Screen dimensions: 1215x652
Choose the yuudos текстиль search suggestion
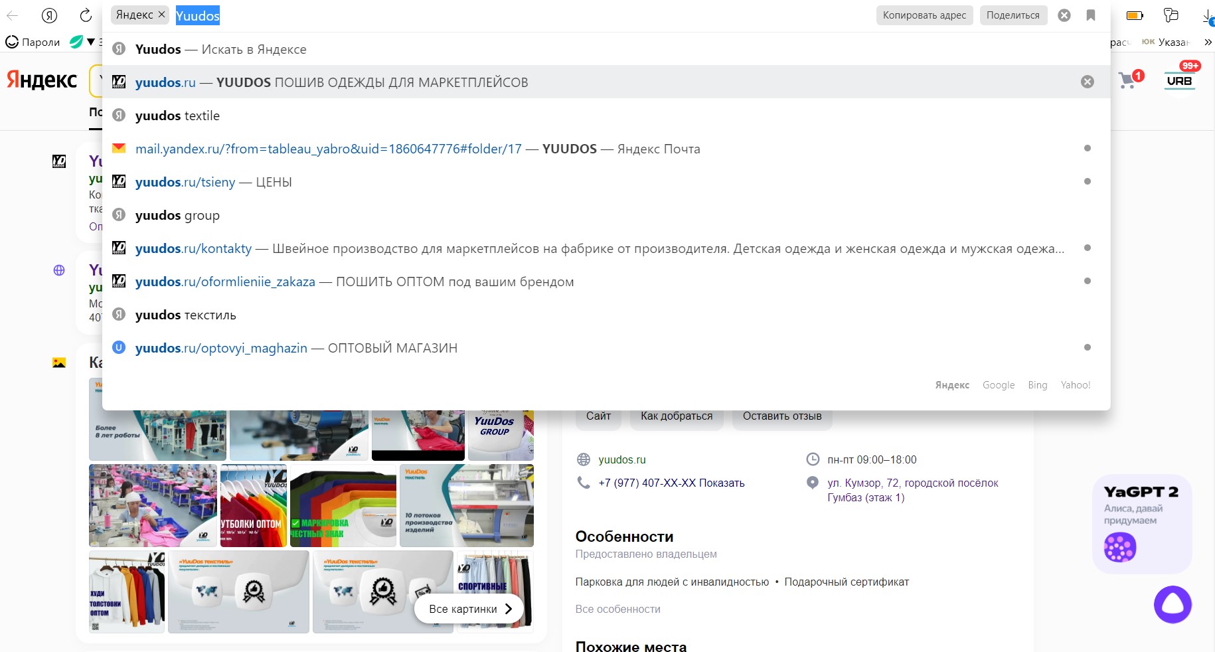pos(606,315)
